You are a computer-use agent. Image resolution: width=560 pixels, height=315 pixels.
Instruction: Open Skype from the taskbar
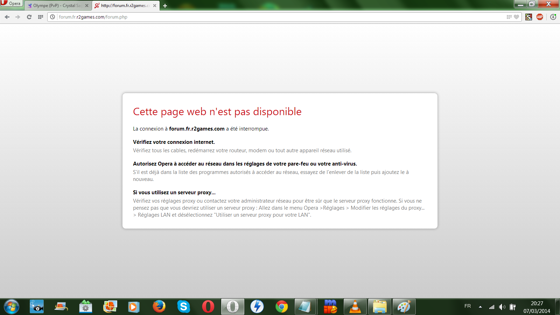183,307
